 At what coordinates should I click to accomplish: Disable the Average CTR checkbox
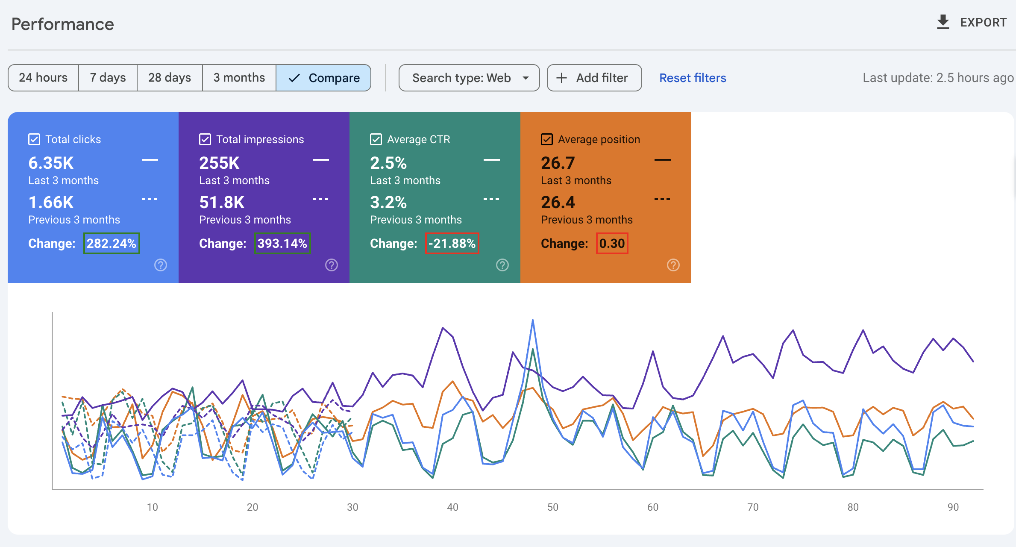376,139
